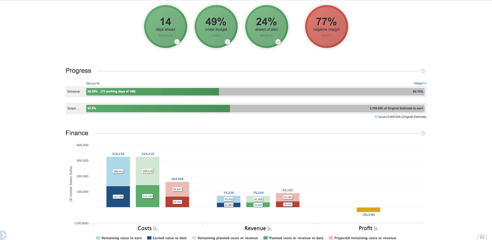Image resolution: width=492 pixels, height=240 pixels.
Task: Click the export icon beside Costs
Action: [155, 229]
